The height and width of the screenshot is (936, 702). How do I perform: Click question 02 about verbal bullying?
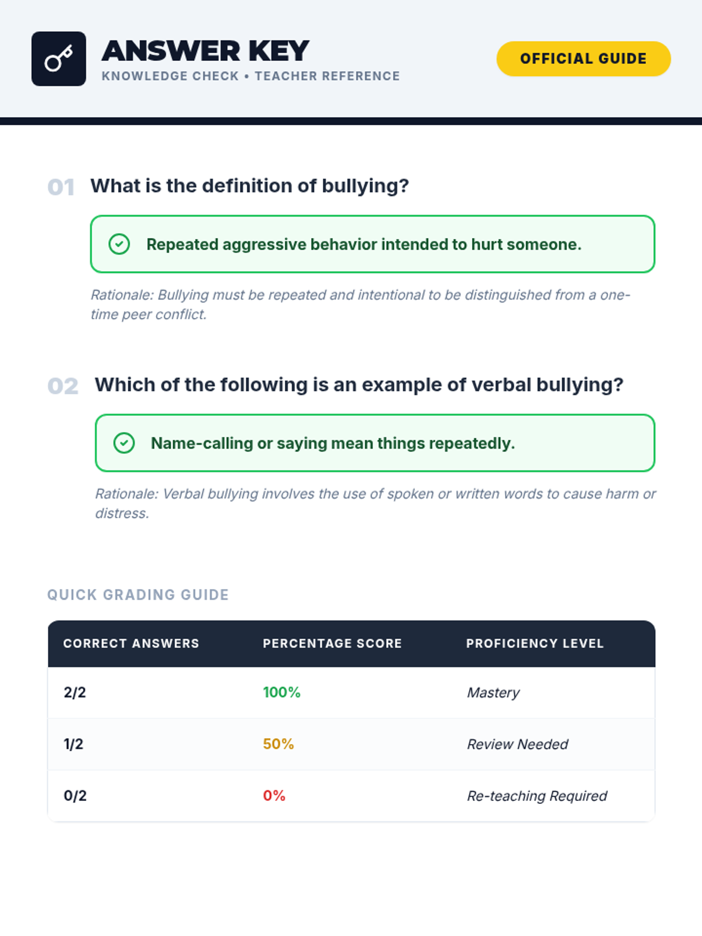[359, 385]
